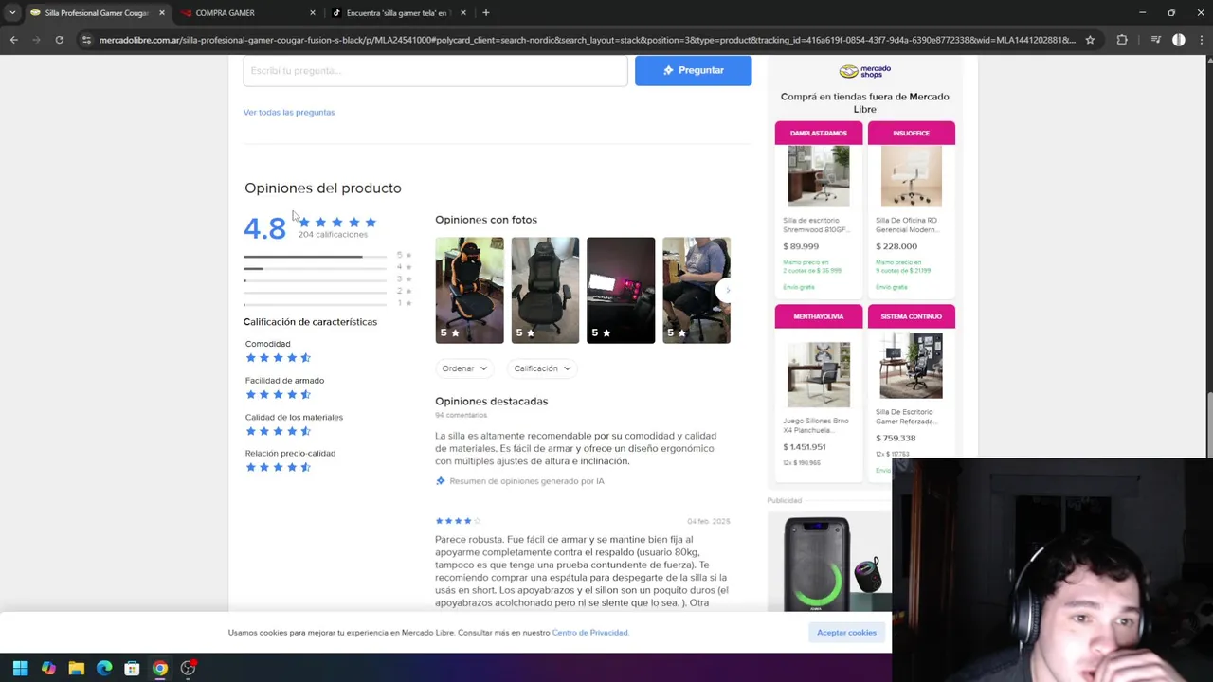Open the DAMPLAST-RAMOS store header
This screenshot has height=682, width=1213.
819,133
